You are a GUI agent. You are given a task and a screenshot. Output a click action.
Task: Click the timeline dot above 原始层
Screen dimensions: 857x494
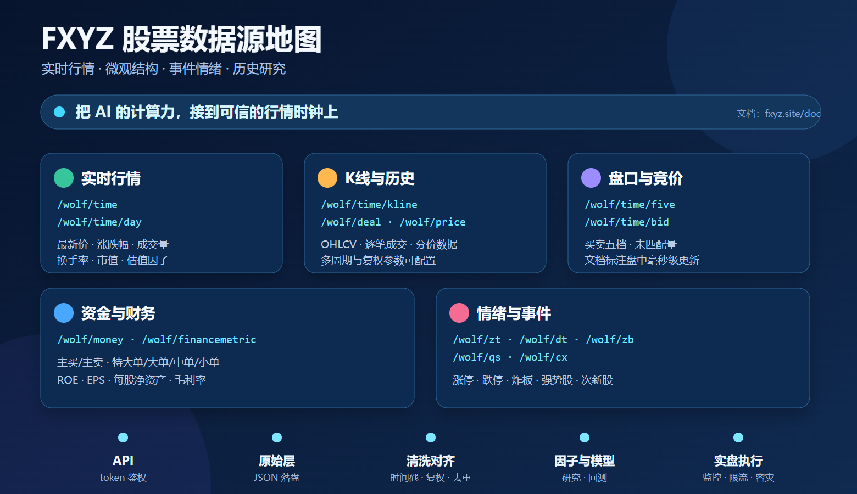click(x=277, y=437)
